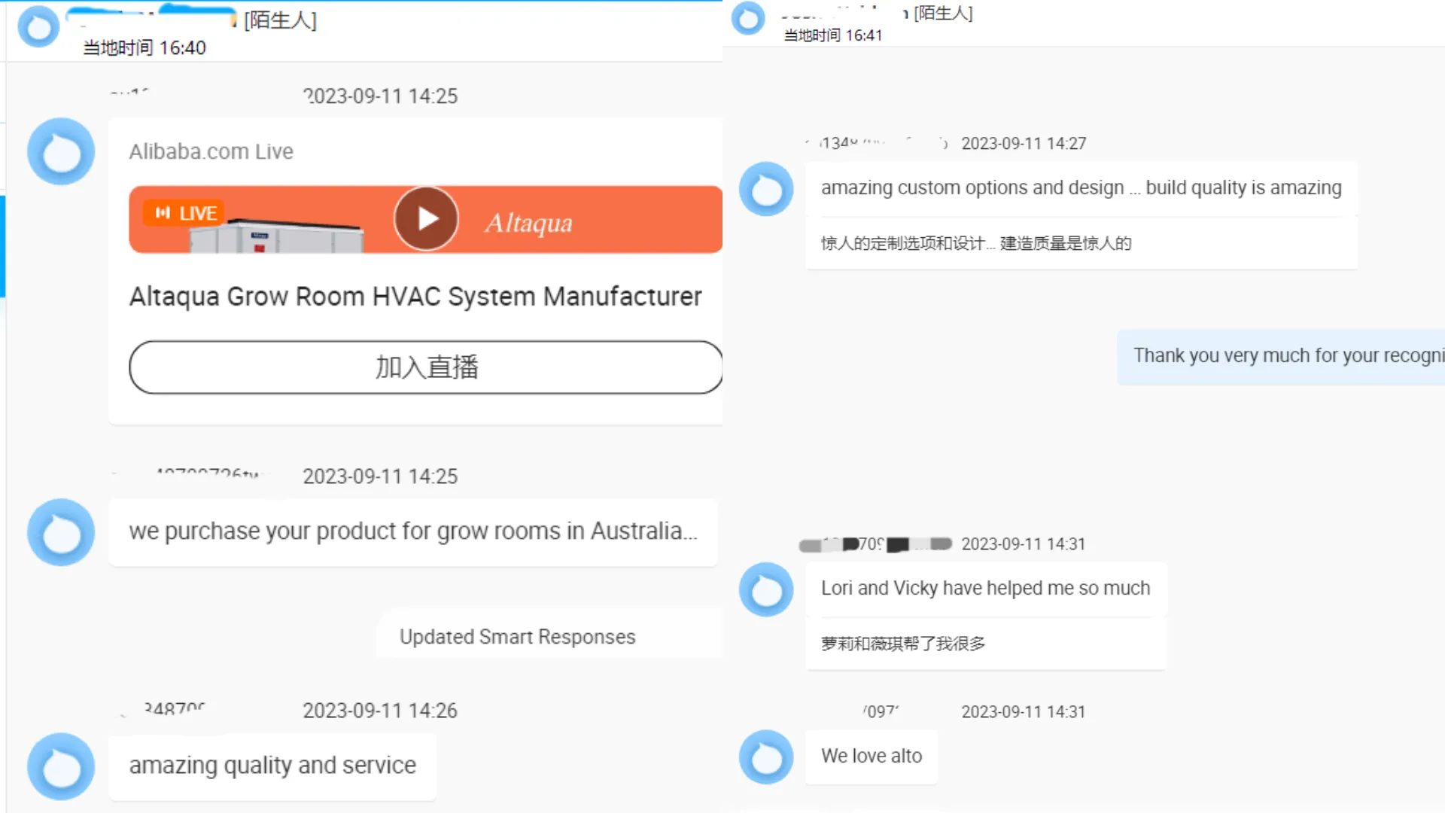Click left chat header profile avatar
Screen dimensions: 1445x813
tap(38, 27)
